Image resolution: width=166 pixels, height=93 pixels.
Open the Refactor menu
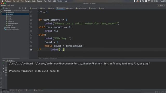pyautogui.click(x=40, y=1)
